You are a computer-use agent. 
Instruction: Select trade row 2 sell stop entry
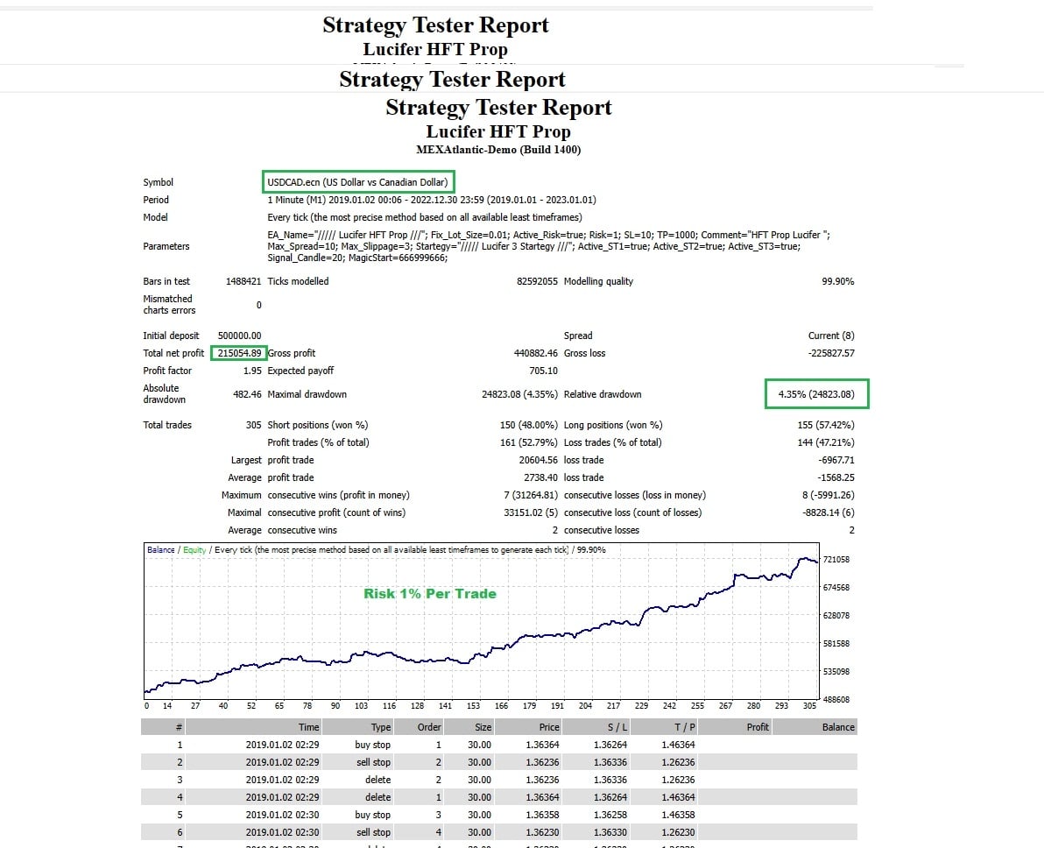(x=498, y=762)
